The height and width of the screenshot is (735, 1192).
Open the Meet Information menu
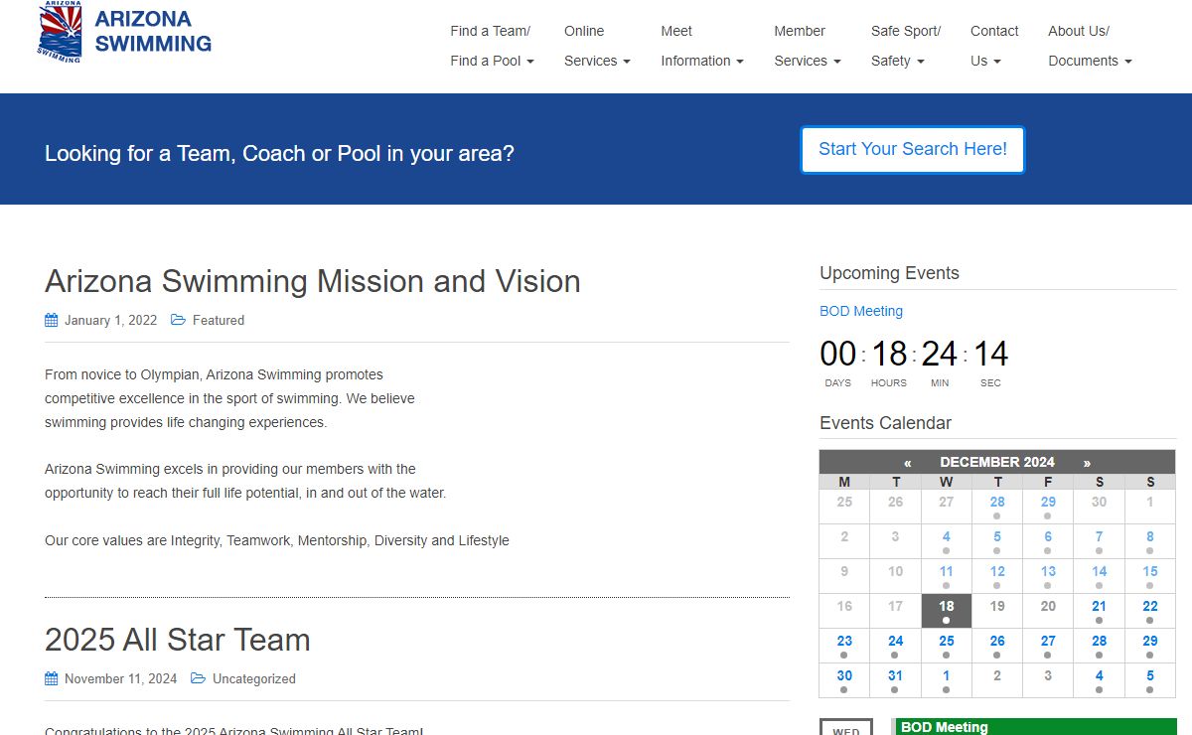(702, 46)
